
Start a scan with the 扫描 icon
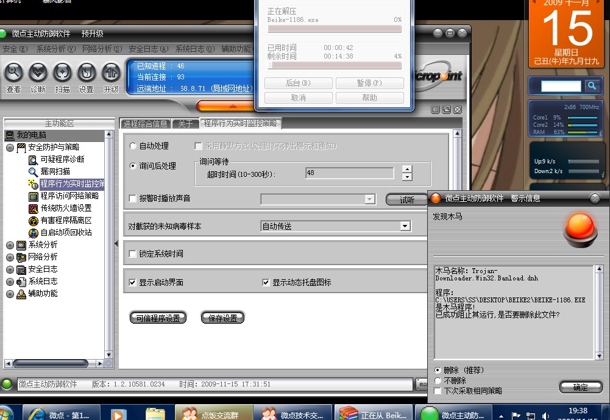click(62, 73)
